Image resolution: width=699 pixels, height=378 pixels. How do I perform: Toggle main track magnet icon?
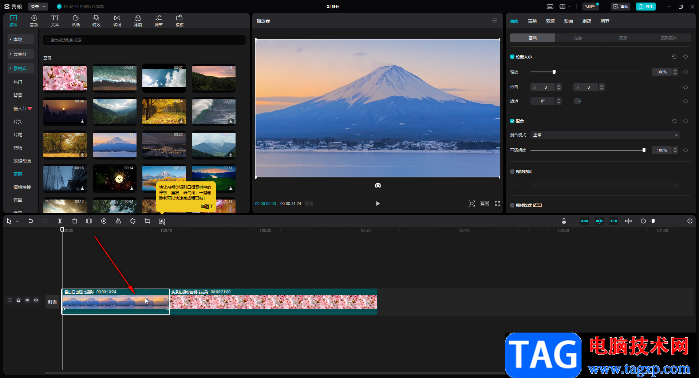(x=585, y=221)
